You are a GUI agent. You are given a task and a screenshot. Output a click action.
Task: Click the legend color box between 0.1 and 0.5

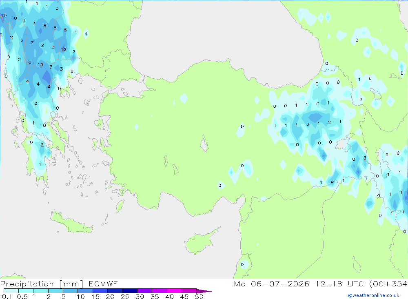click(x=11, y=291)
